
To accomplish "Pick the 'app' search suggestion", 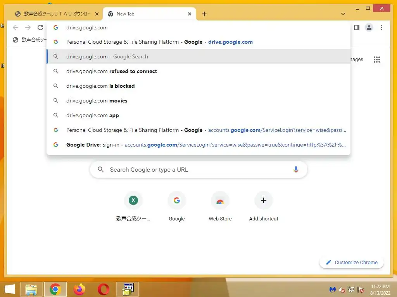I will [x=198, y=115].
